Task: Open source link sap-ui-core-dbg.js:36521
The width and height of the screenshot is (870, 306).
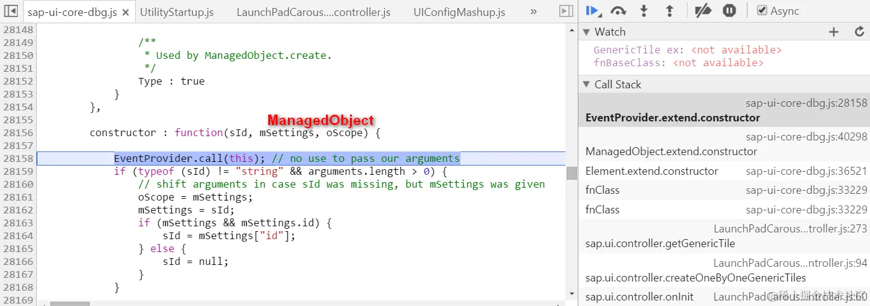Action: pyautogui.click(x=807, y=171)
